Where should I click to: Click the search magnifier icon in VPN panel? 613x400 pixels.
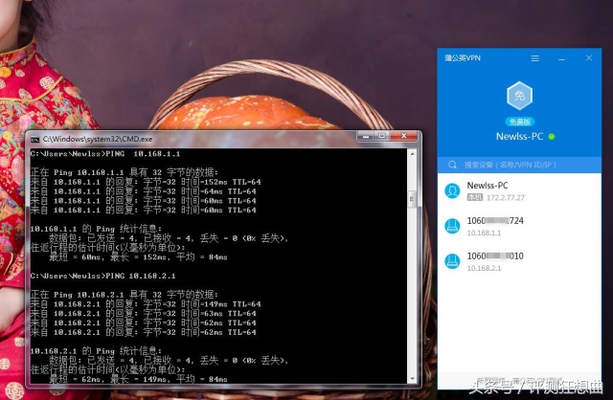tap(452, 165)
